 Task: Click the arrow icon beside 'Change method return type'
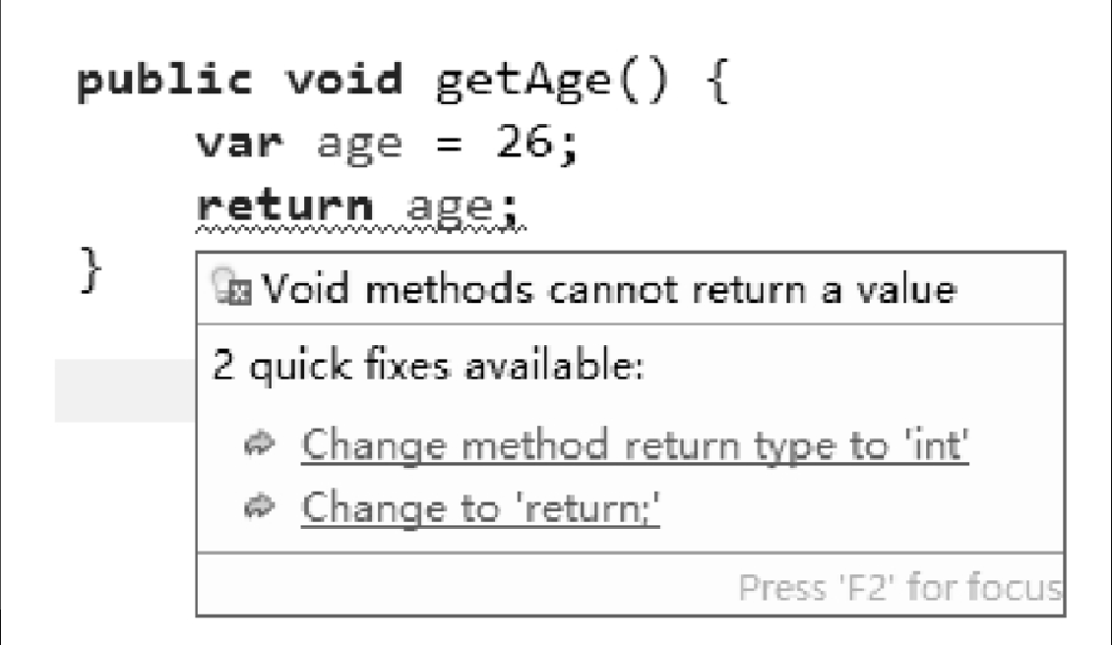(259, 443)
